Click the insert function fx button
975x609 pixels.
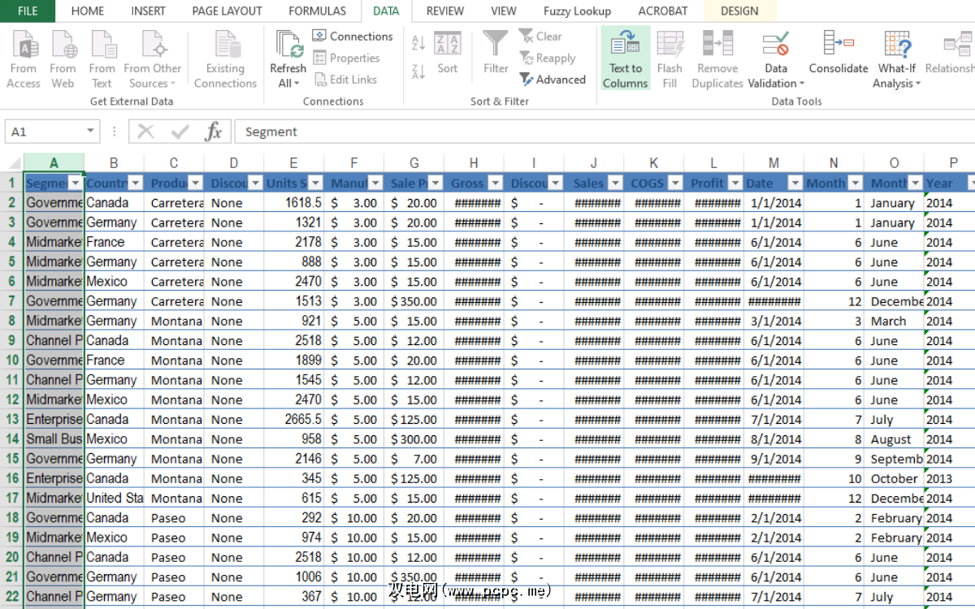point(213,132)
